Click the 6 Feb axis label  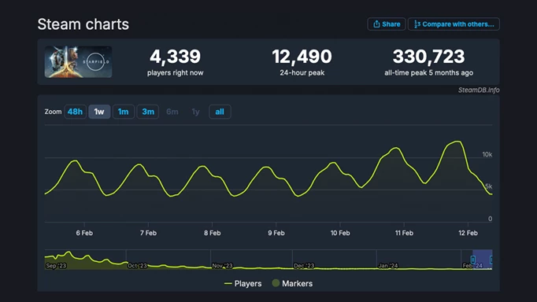[x=84, y=233]
